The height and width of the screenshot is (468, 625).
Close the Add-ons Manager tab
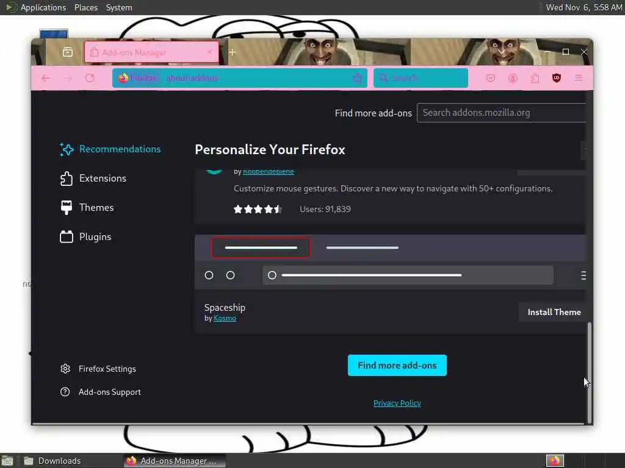(209, 52)
